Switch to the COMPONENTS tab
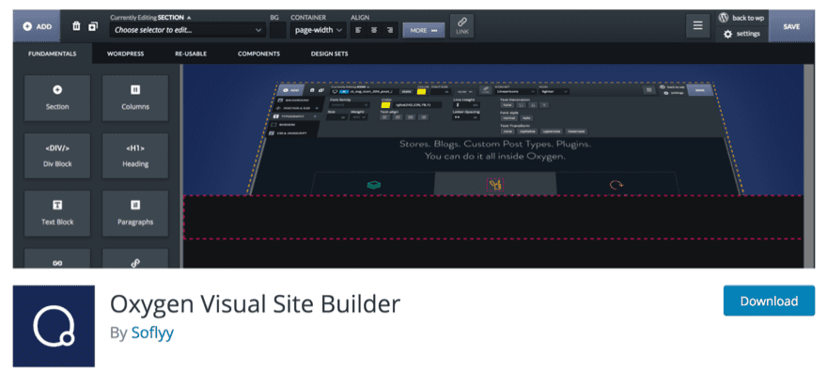 point(258,54)
